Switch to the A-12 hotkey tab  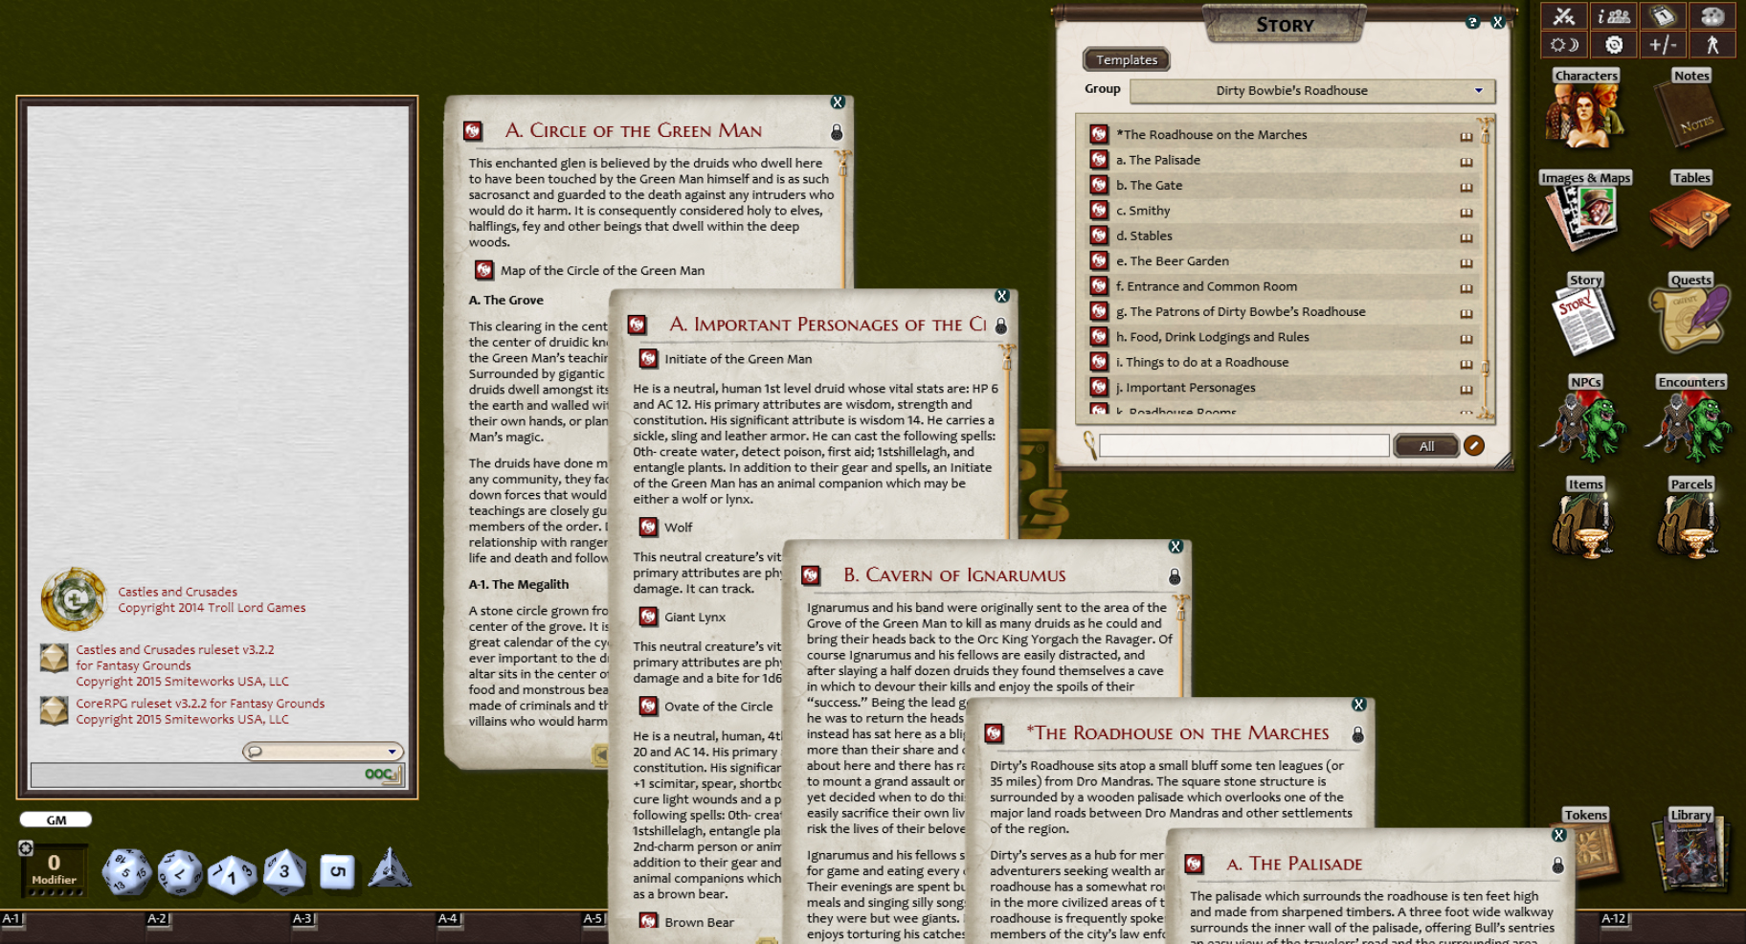click(x=1616, y=917)
